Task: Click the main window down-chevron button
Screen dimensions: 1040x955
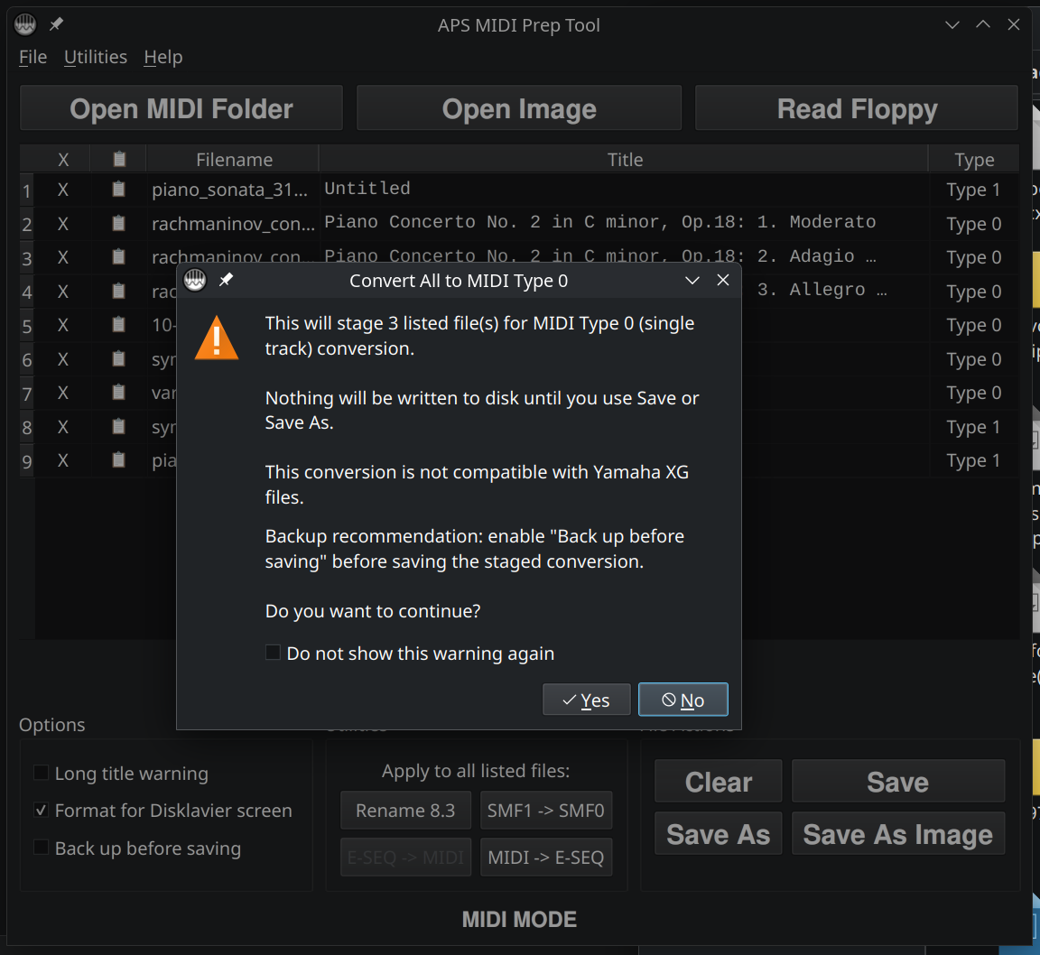Action: coord(952,25)
